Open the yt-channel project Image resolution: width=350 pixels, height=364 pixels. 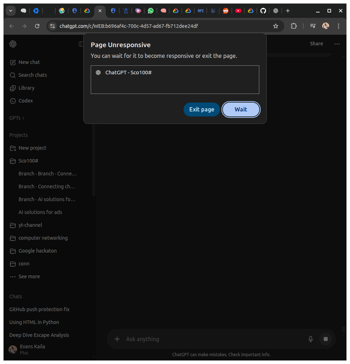[26, 225]
